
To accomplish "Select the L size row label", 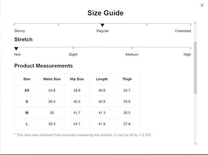I will coord(27,124).
